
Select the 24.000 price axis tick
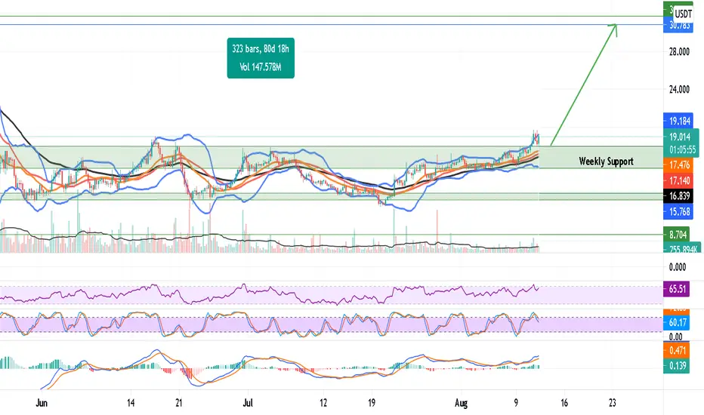click(679, 89)
